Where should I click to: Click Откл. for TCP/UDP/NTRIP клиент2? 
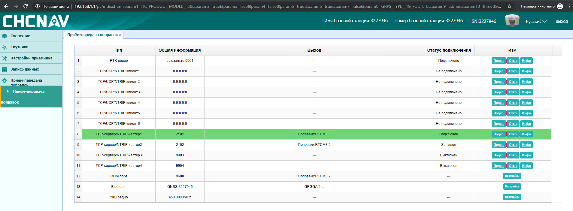(513, 82)
